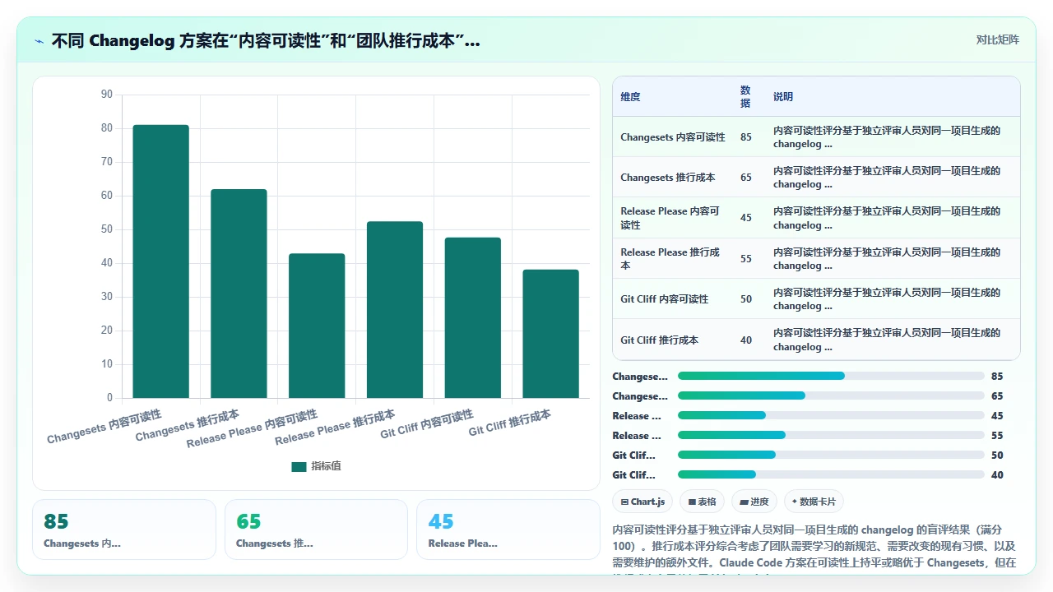The width and height of the screenshot is (1053, 592).
Task: Open the data card showing 85
Action: point(124,530)
